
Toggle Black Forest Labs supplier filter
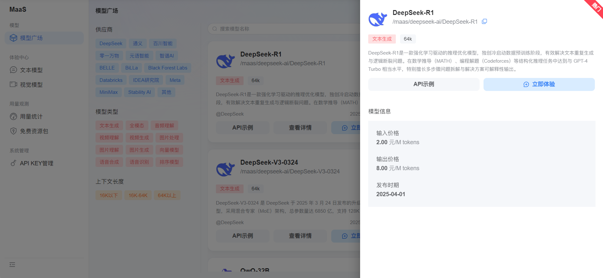pos(168,68)
